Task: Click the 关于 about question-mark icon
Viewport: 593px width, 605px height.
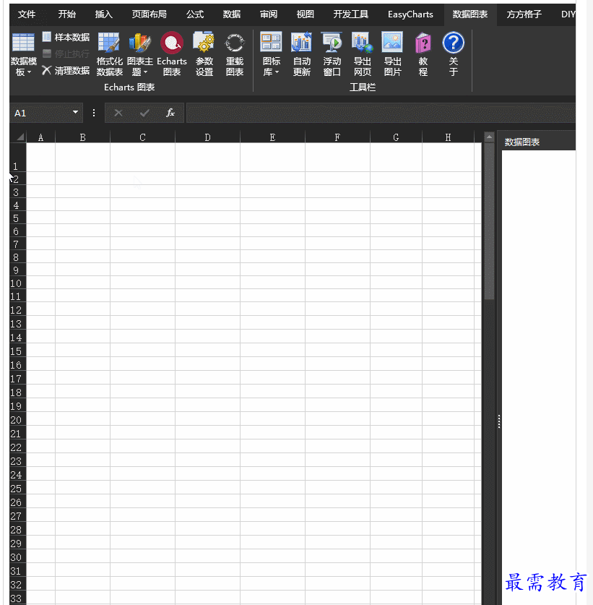Action: (x=454, y=54)
